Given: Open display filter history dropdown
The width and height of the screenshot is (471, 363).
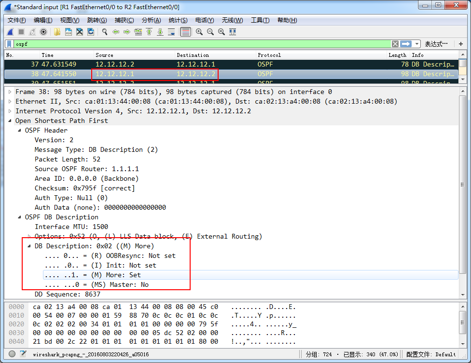Looking at the screenshot, I should (416, 44).
